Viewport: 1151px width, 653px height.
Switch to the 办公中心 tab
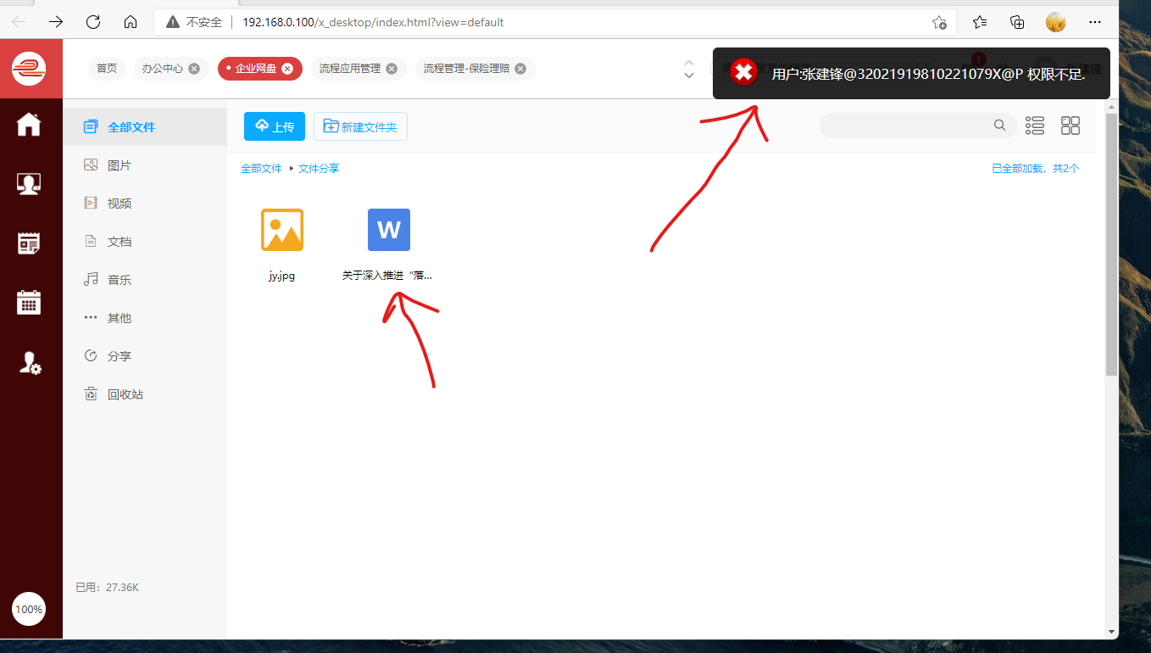point(163,69)
